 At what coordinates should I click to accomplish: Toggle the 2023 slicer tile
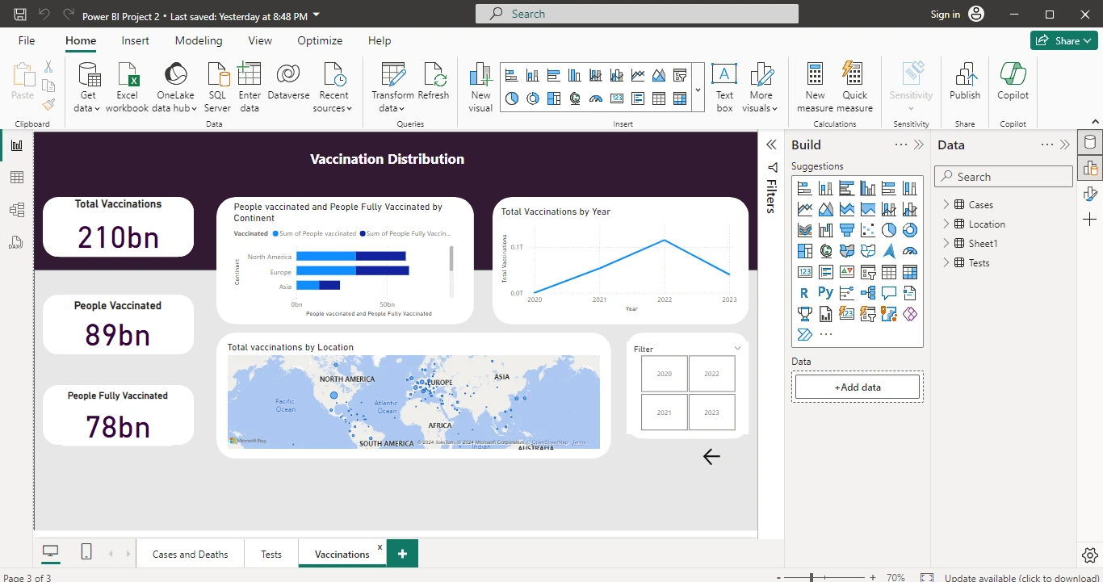(x=711, y=412)
